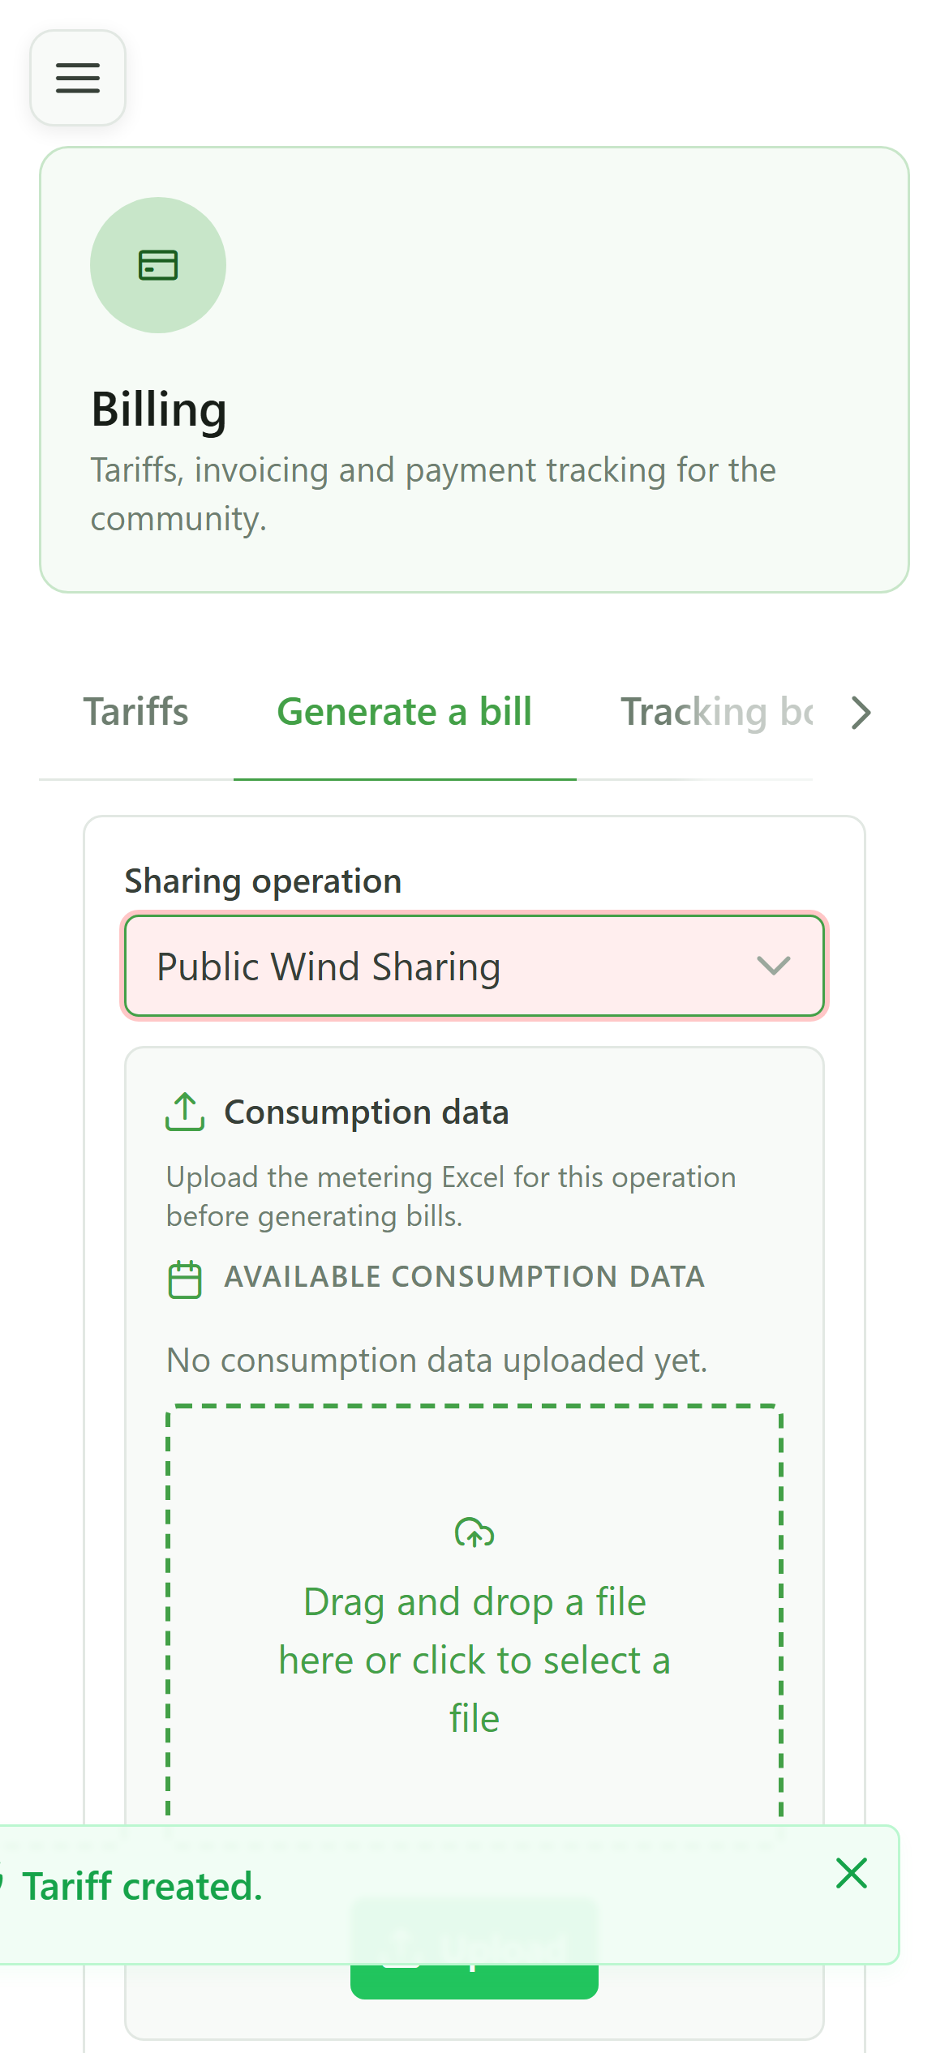This screenshot has height=2053, width=949.
Task: Select the Generate a bill tab
Action: pyautogui.click(x=405, y=711)
